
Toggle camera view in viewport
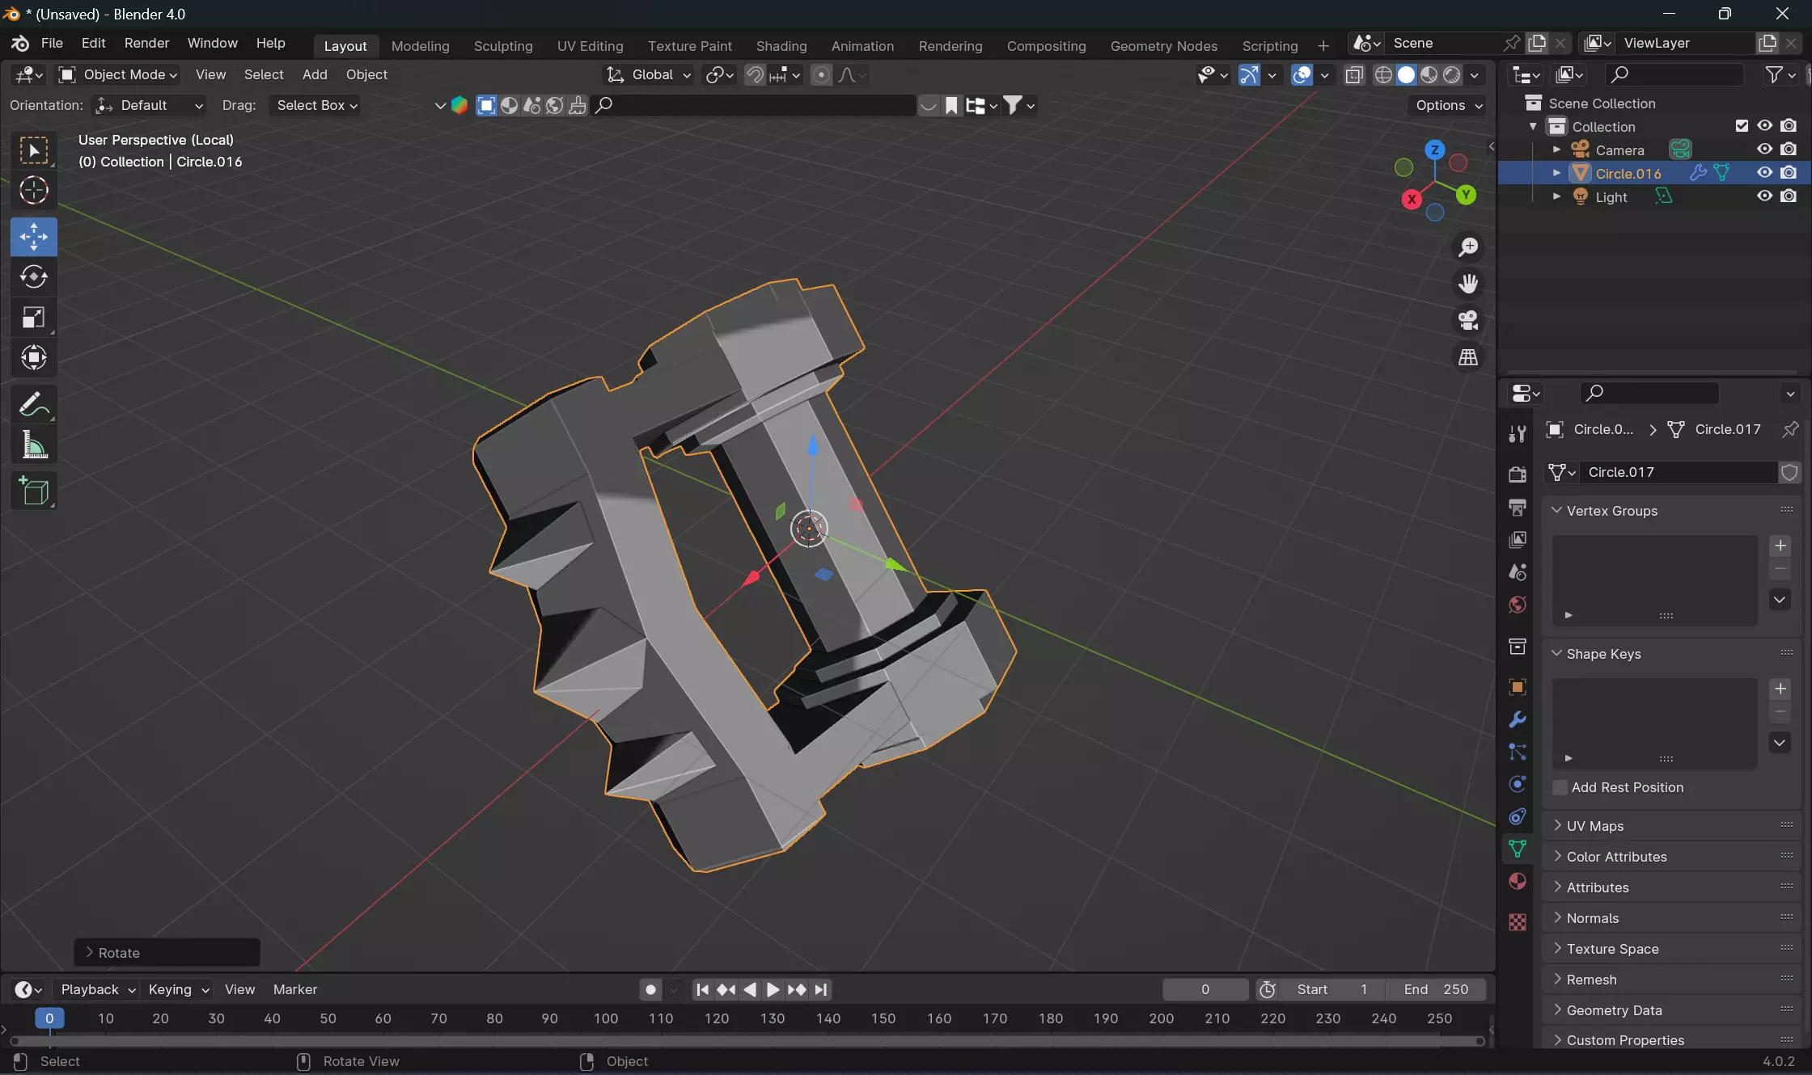click(x=1468, y=321)
